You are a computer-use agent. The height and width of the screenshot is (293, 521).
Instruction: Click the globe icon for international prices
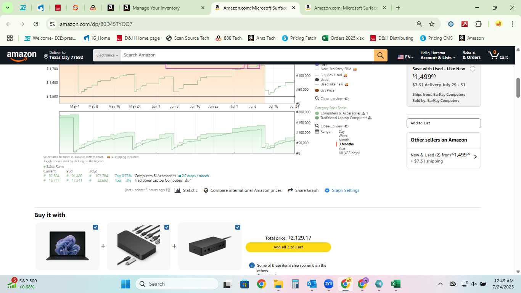coord(206,190)
